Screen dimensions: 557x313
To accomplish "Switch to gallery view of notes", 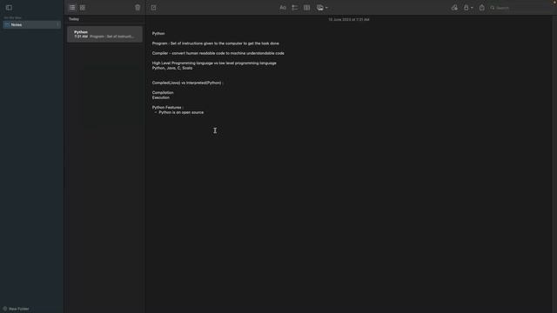I will tap(83, 8).
